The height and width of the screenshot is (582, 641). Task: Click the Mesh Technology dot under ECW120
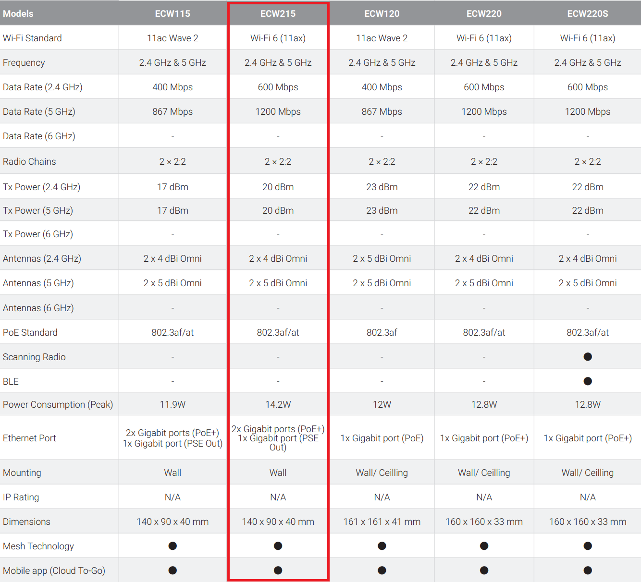382,546
